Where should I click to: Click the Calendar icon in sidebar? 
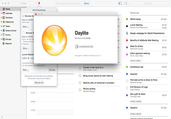[4, 13]
